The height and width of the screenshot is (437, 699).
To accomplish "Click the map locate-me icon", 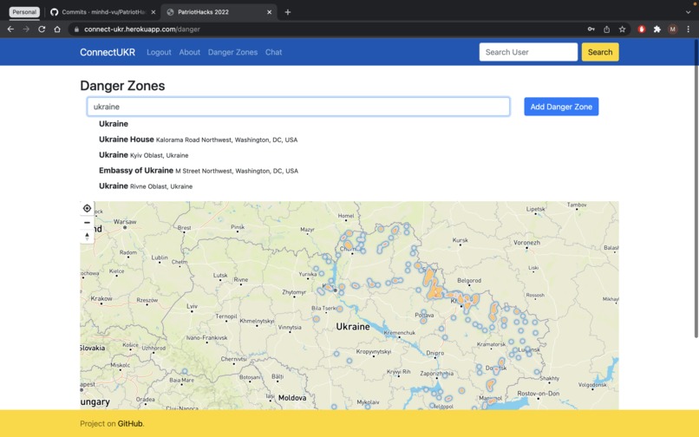I will pyautogui.click(x=87, y=208).
